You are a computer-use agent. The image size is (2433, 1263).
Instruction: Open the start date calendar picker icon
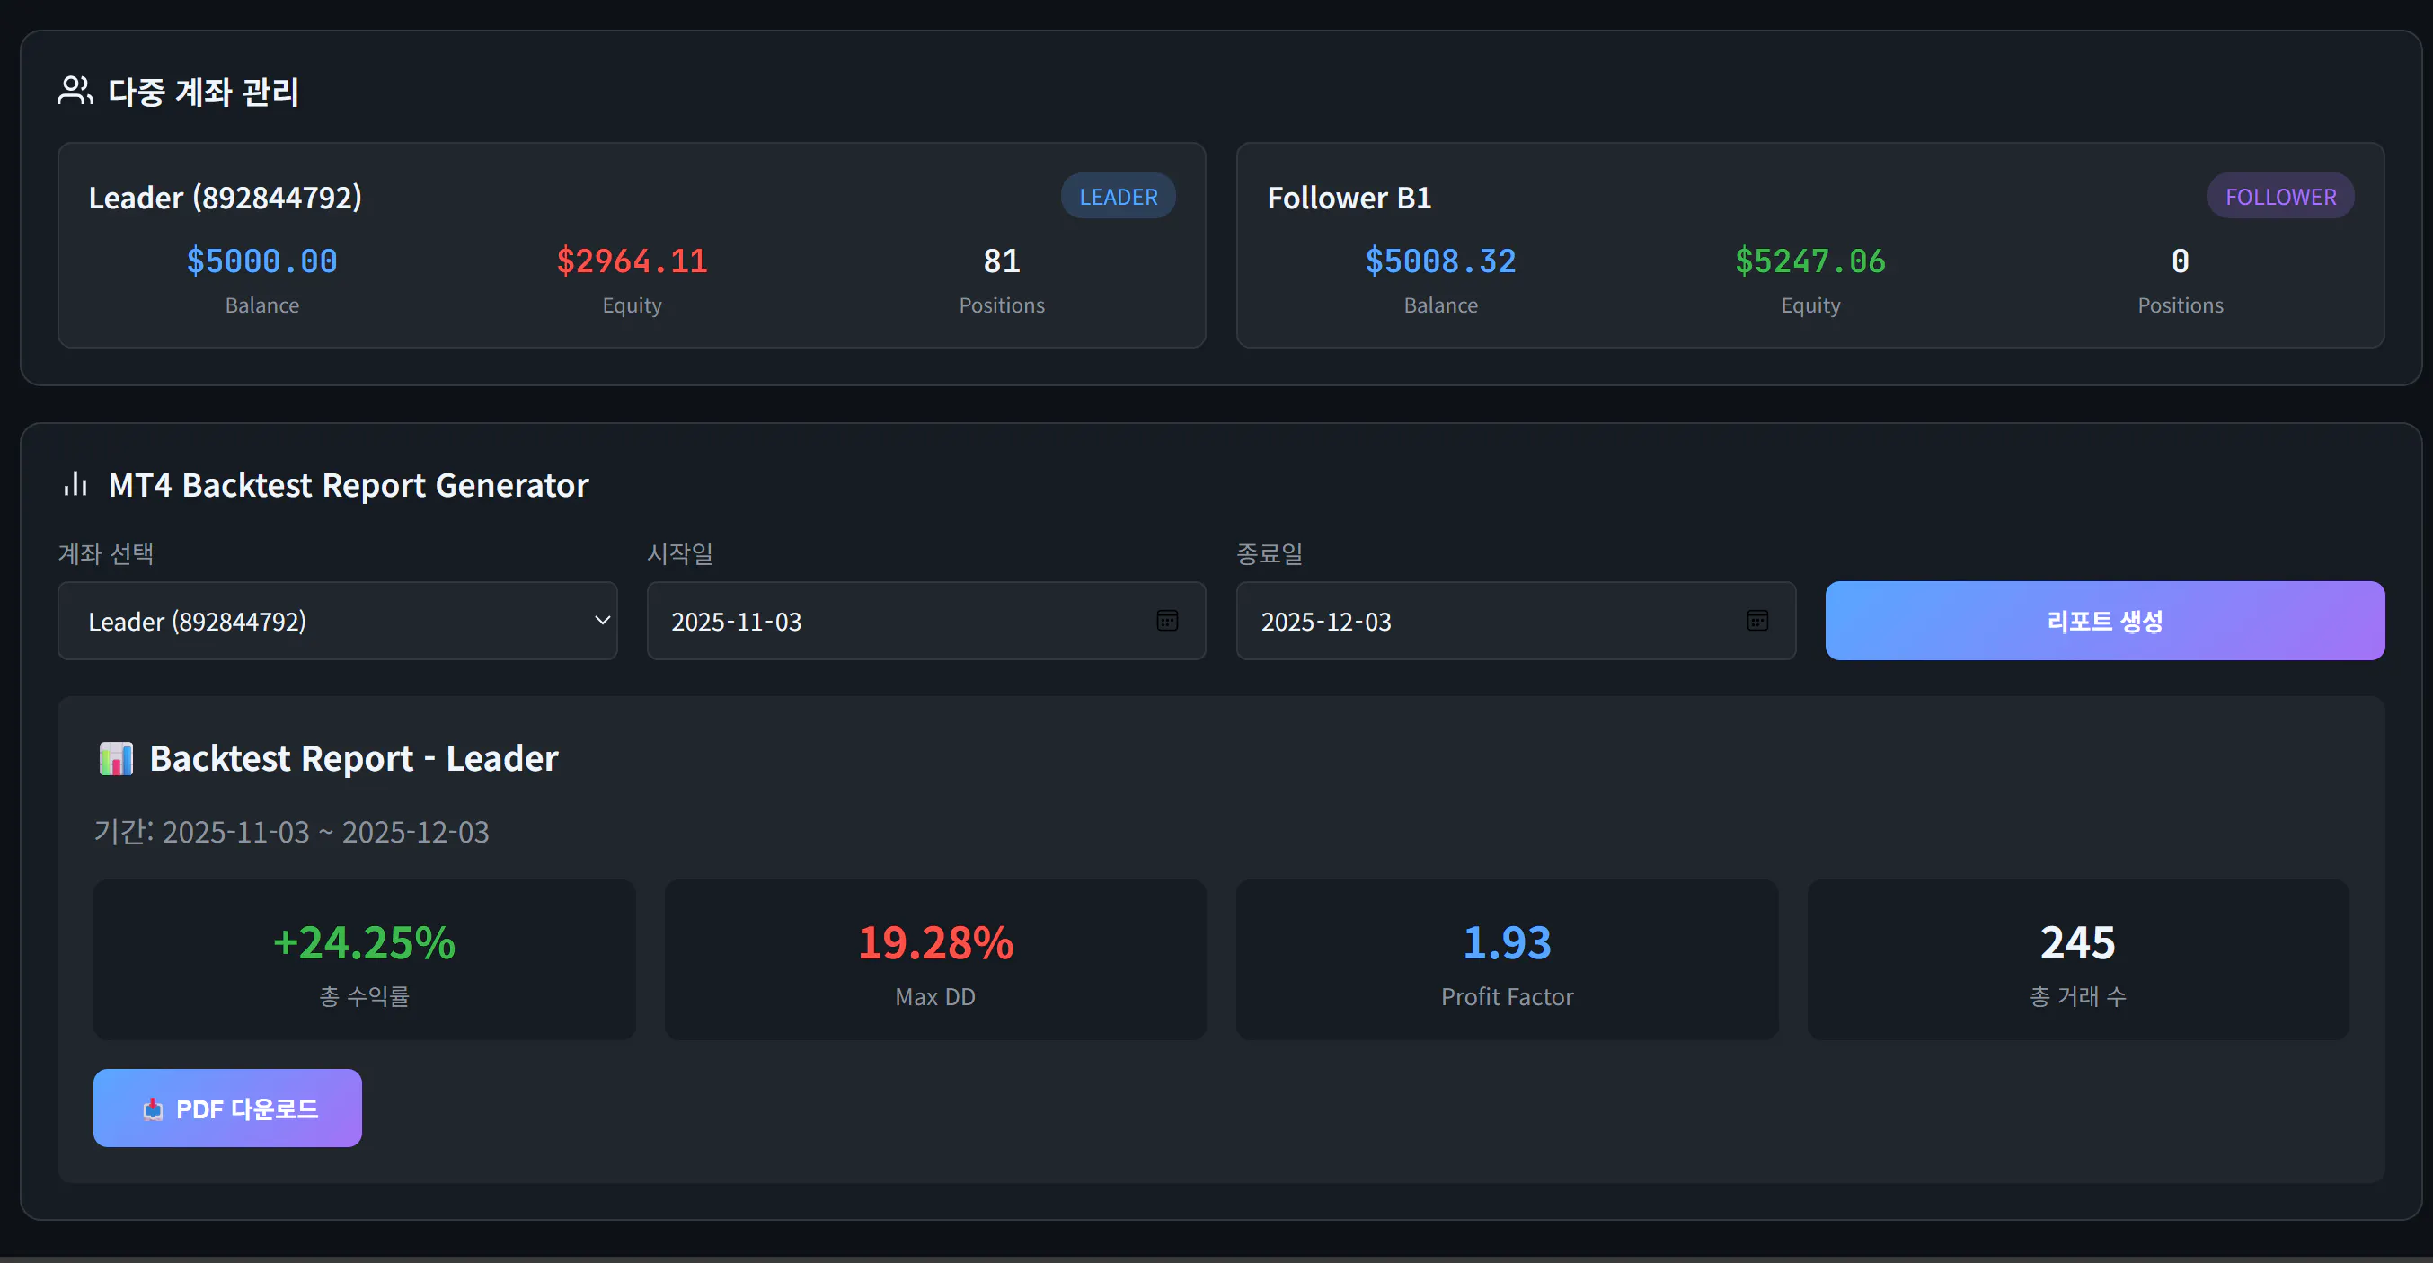(1166, 621)
